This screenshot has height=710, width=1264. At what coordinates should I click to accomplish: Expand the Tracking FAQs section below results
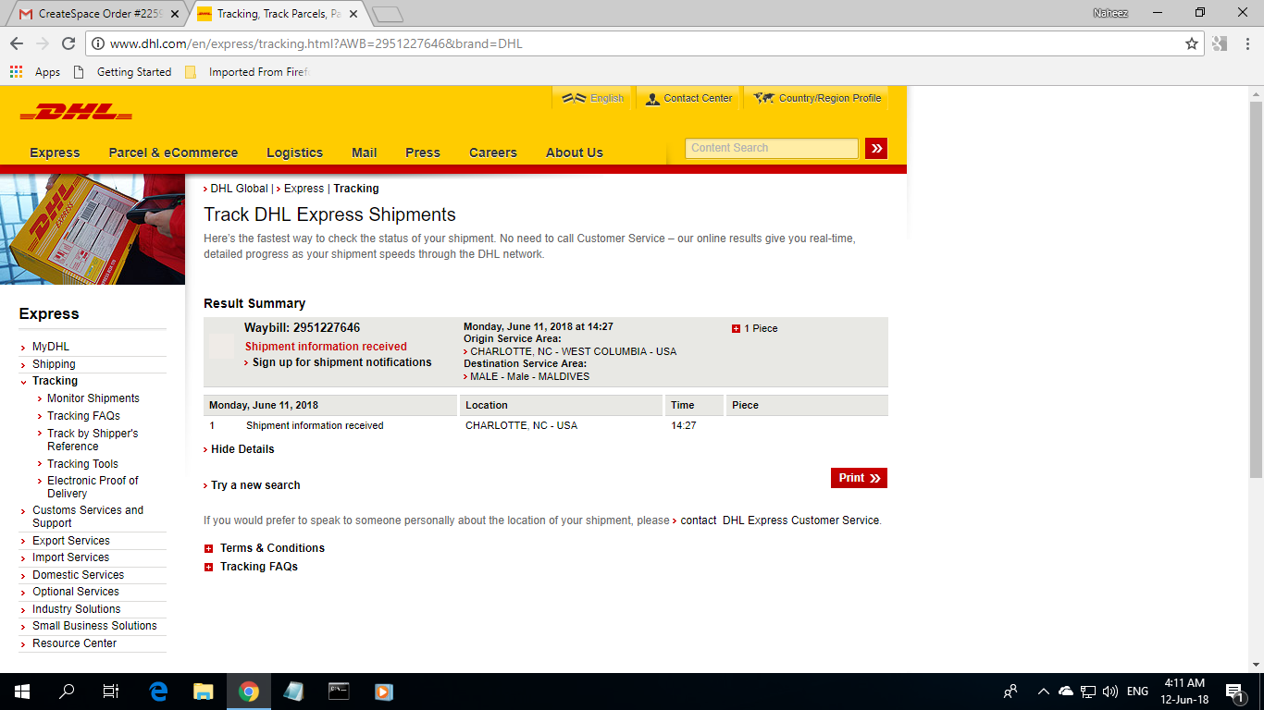252,567
